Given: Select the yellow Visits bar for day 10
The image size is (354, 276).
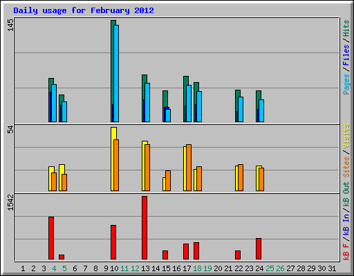Looking at the screenshot, I should click(x=112, y=159).
